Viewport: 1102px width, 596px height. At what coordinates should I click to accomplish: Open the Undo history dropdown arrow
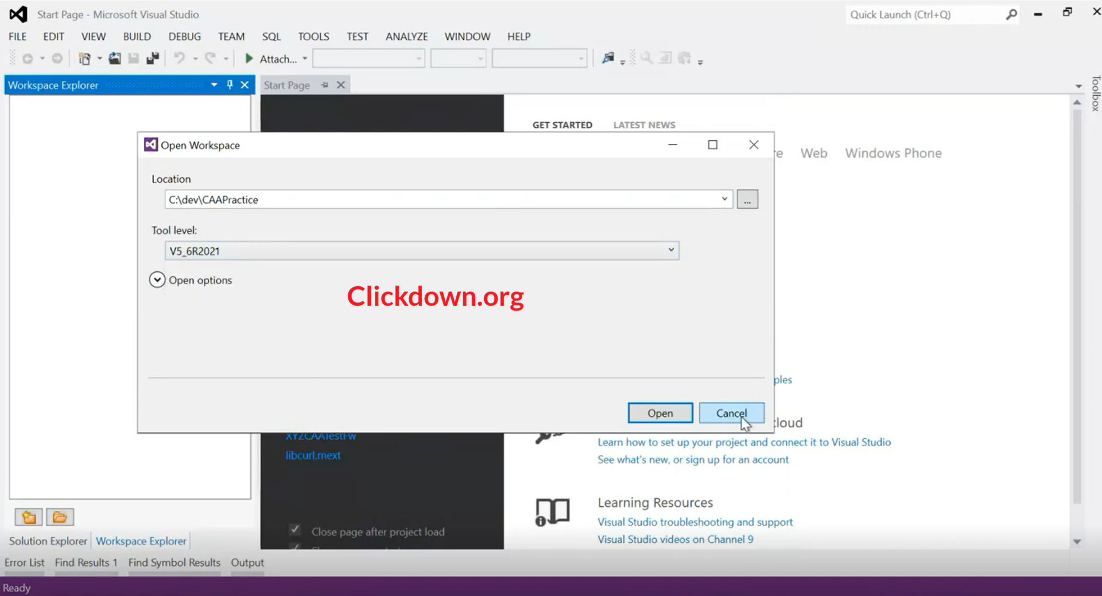click(x=195, y=59)
